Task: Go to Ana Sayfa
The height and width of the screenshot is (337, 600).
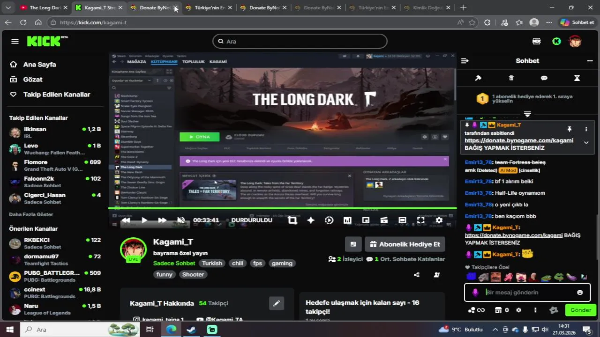Action: pos(39,65)
